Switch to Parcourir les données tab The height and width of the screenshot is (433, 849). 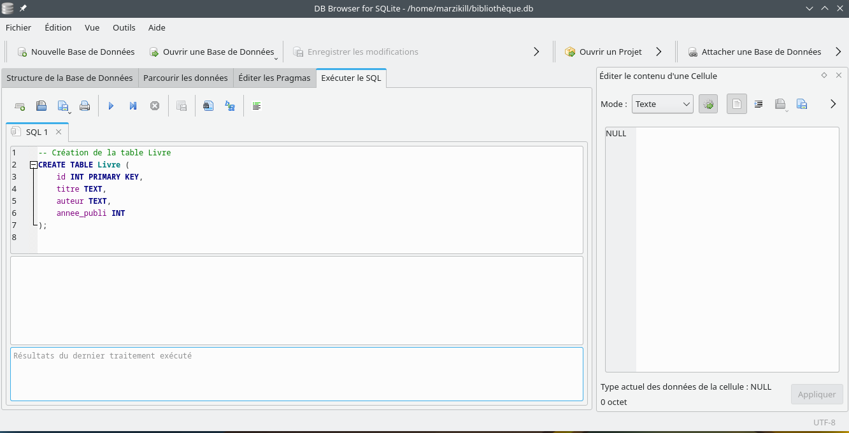185,78
